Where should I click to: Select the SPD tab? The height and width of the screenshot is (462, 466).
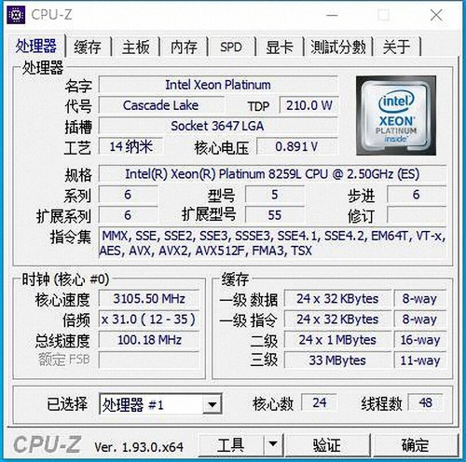click(x=231, y=47)
